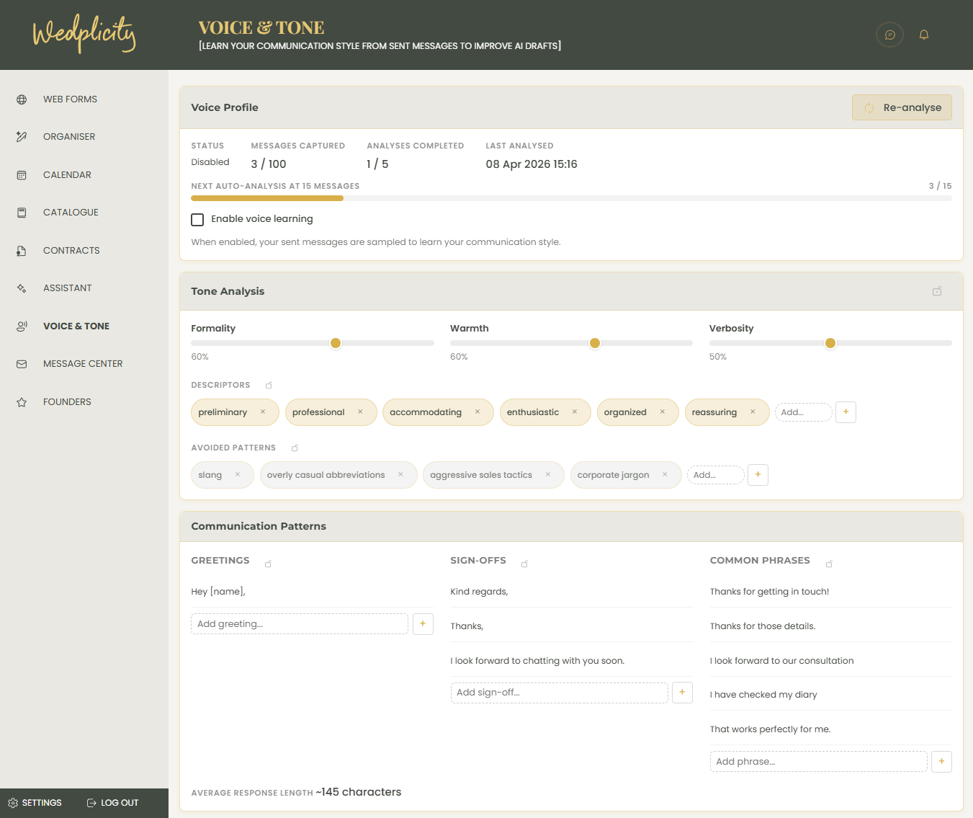This screenshot has width=973, height=818.
Task: Click lock icon next to Sign-offs
Action: 524,564
